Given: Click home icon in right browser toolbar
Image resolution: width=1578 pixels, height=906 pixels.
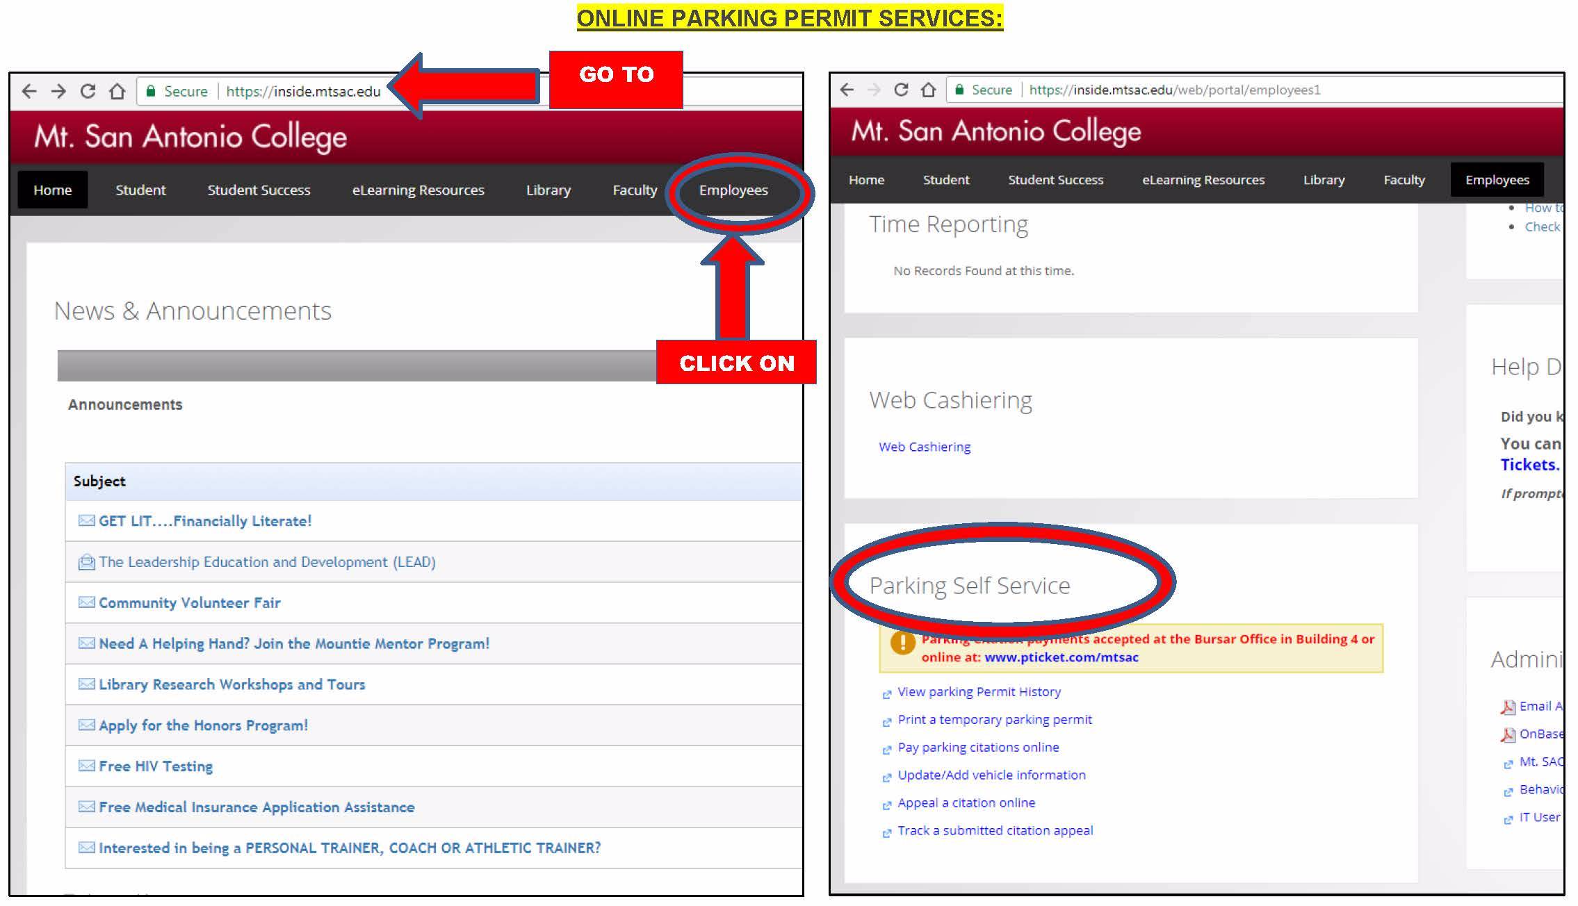Looking at the screenshot, I should tap(928, 90).
